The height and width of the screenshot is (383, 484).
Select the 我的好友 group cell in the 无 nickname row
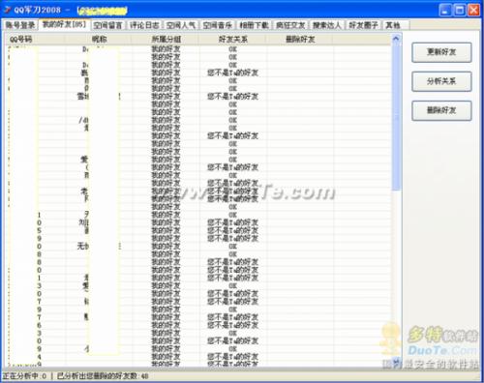(166, 247)
